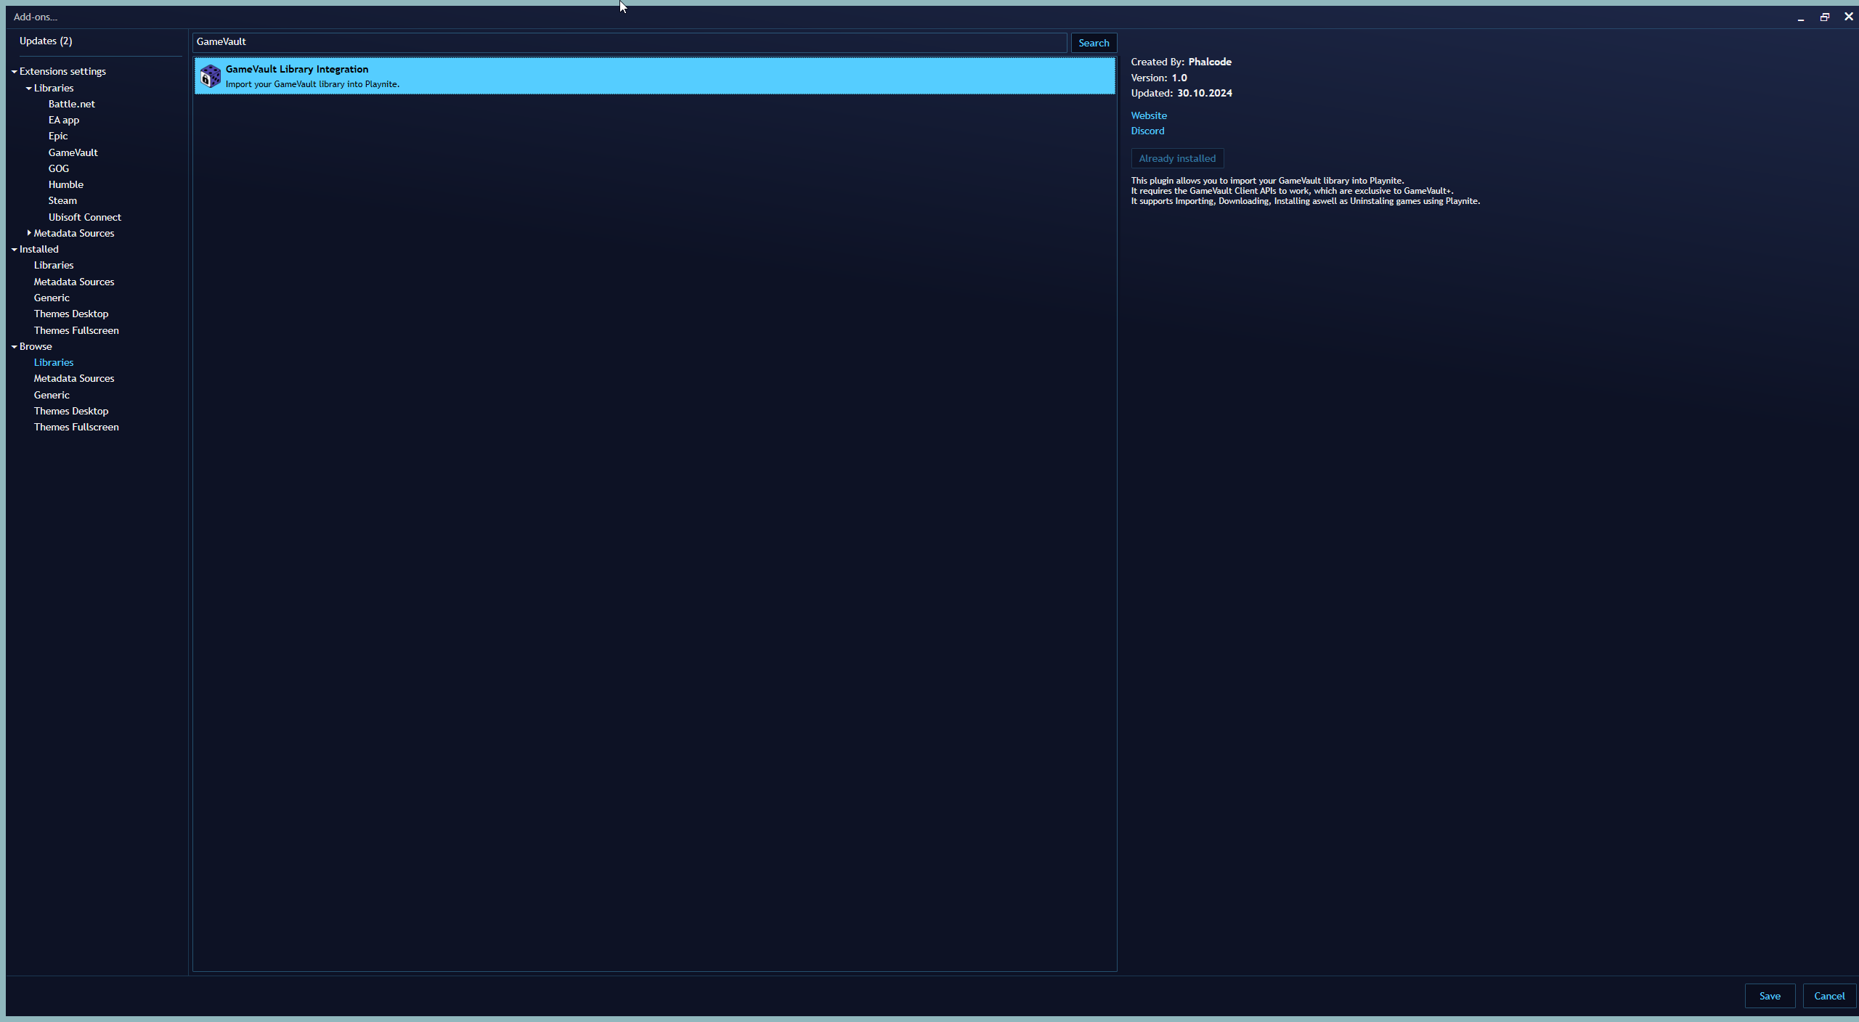Click the Cancel button
Screen dimensions: 1859x1022
(1829, 996)
